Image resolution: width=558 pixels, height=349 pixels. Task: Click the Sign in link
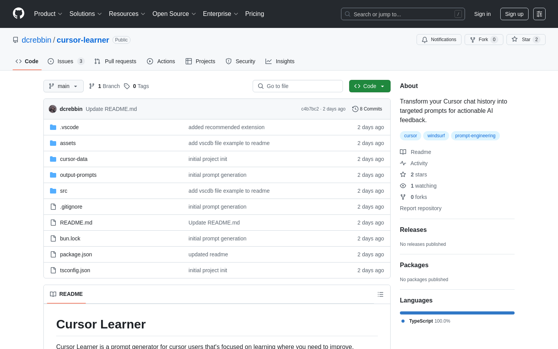tap(482, 14)
